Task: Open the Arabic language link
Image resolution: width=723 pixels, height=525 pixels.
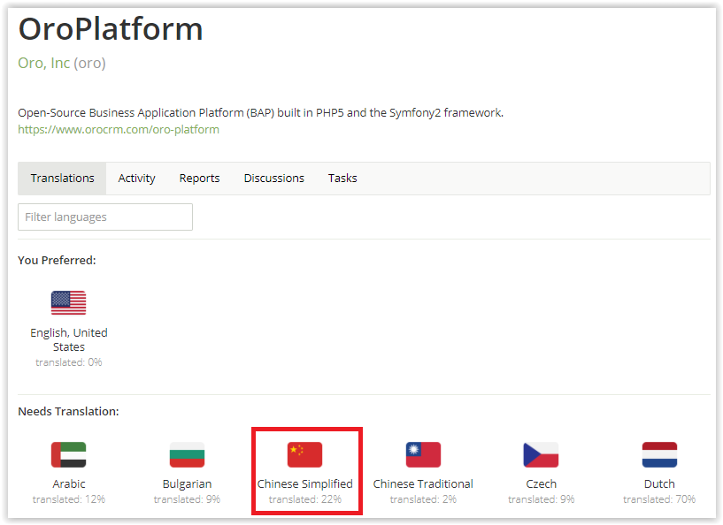Action: (69, 484)
